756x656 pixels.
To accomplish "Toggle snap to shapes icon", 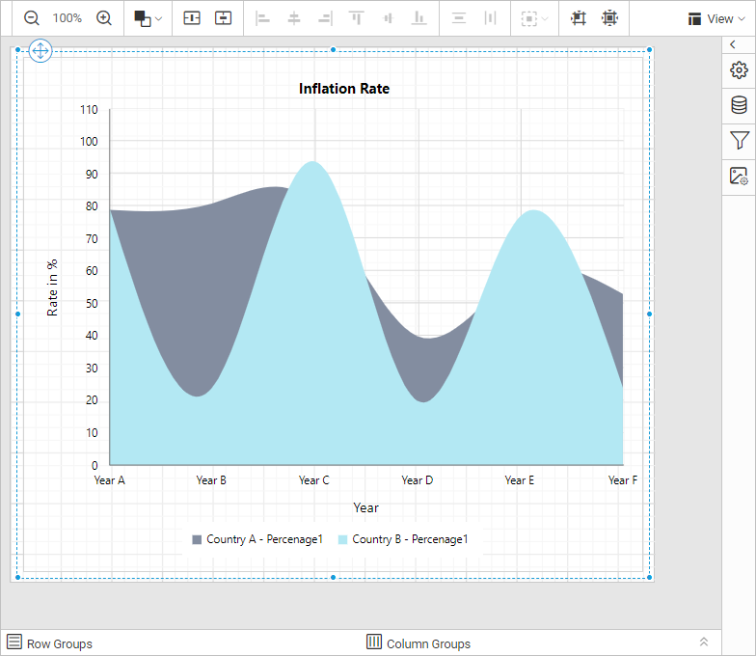I will (x=609, y=18).
